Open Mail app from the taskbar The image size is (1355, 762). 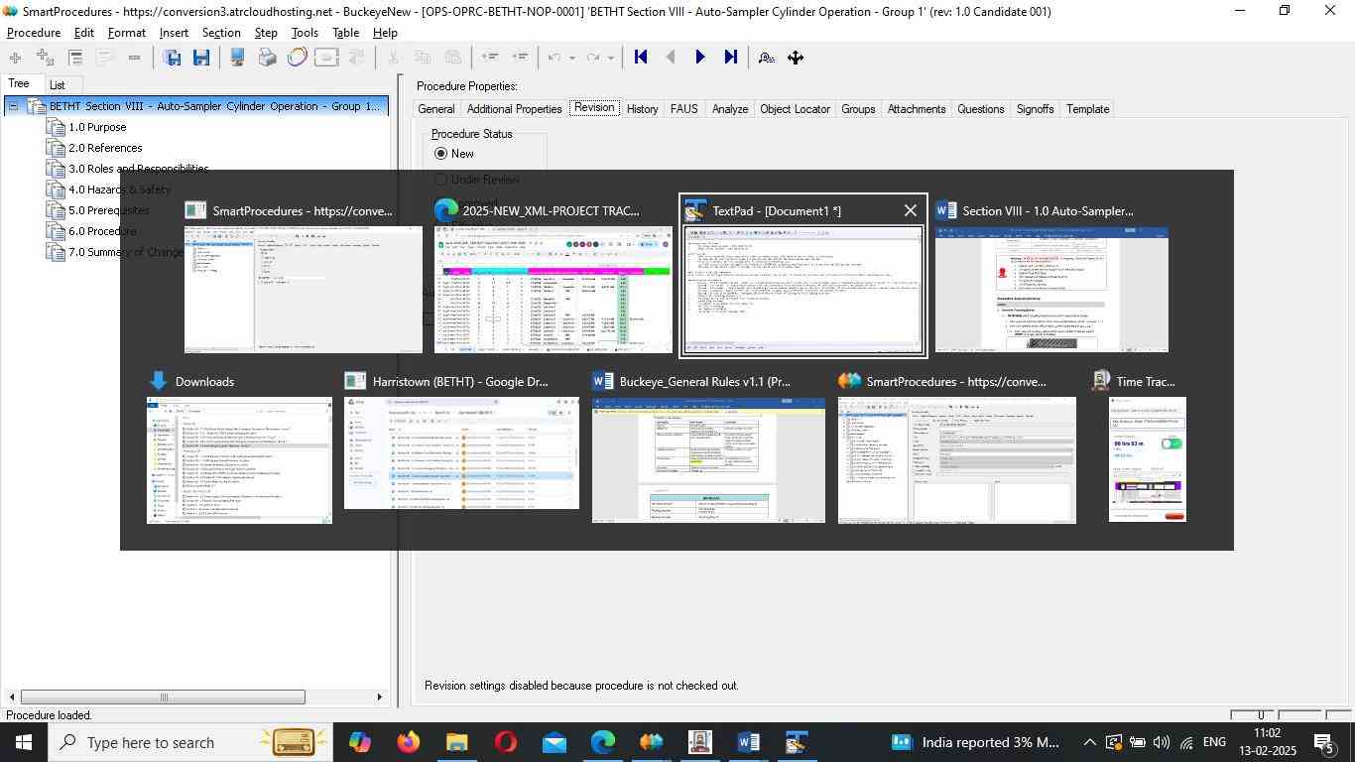tap(554, 742)
